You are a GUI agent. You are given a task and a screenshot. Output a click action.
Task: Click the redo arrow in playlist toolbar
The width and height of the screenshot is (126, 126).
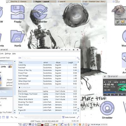coord(16,117)
